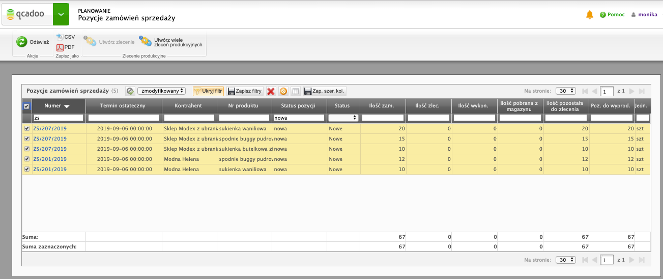This screenshot has height=279, width=663.
Task: Open ZS/201/2019 link with quantity 12
Action: [x=50, y=159]
